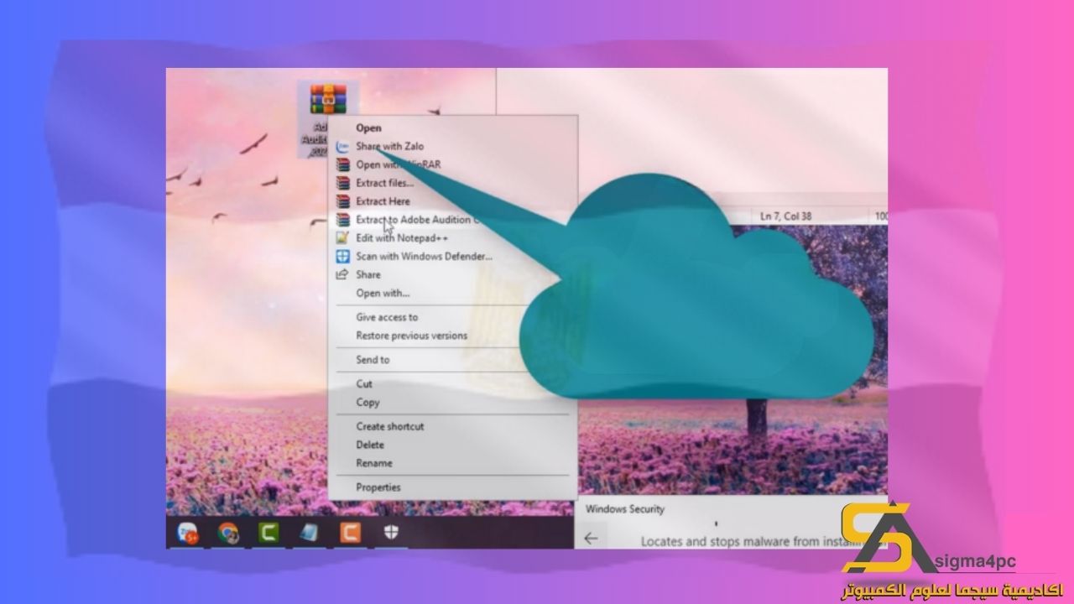Viewport: 1074px width, 604px height.
Task: Open the blue notepad taskbar icon
Action: pyautogui.click(x=309, y=533)
